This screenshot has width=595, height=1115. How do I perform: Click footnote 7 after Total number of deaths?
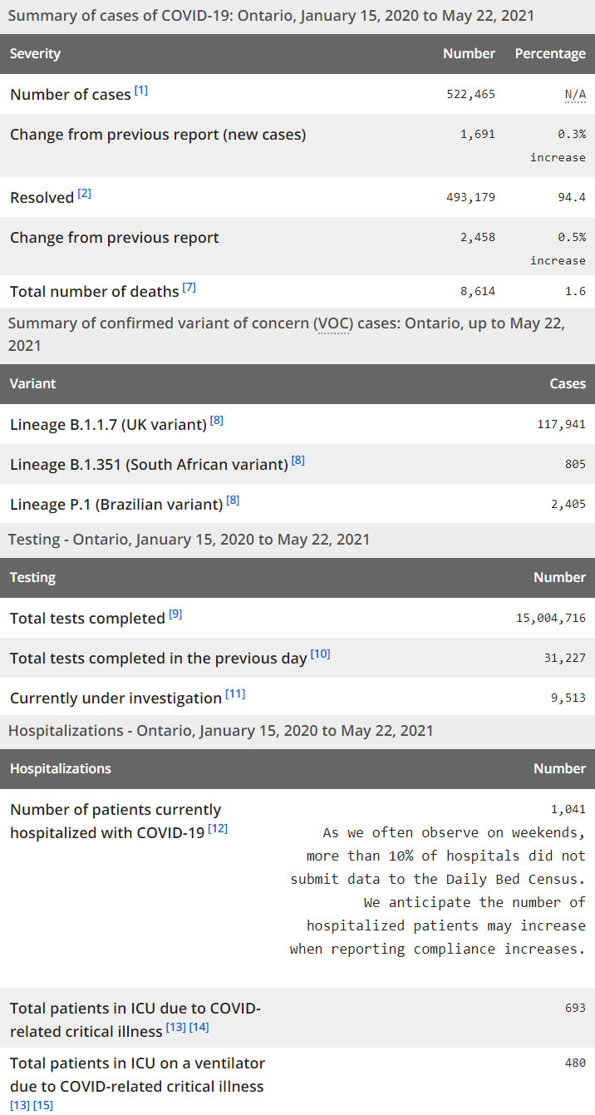point(189,288)
